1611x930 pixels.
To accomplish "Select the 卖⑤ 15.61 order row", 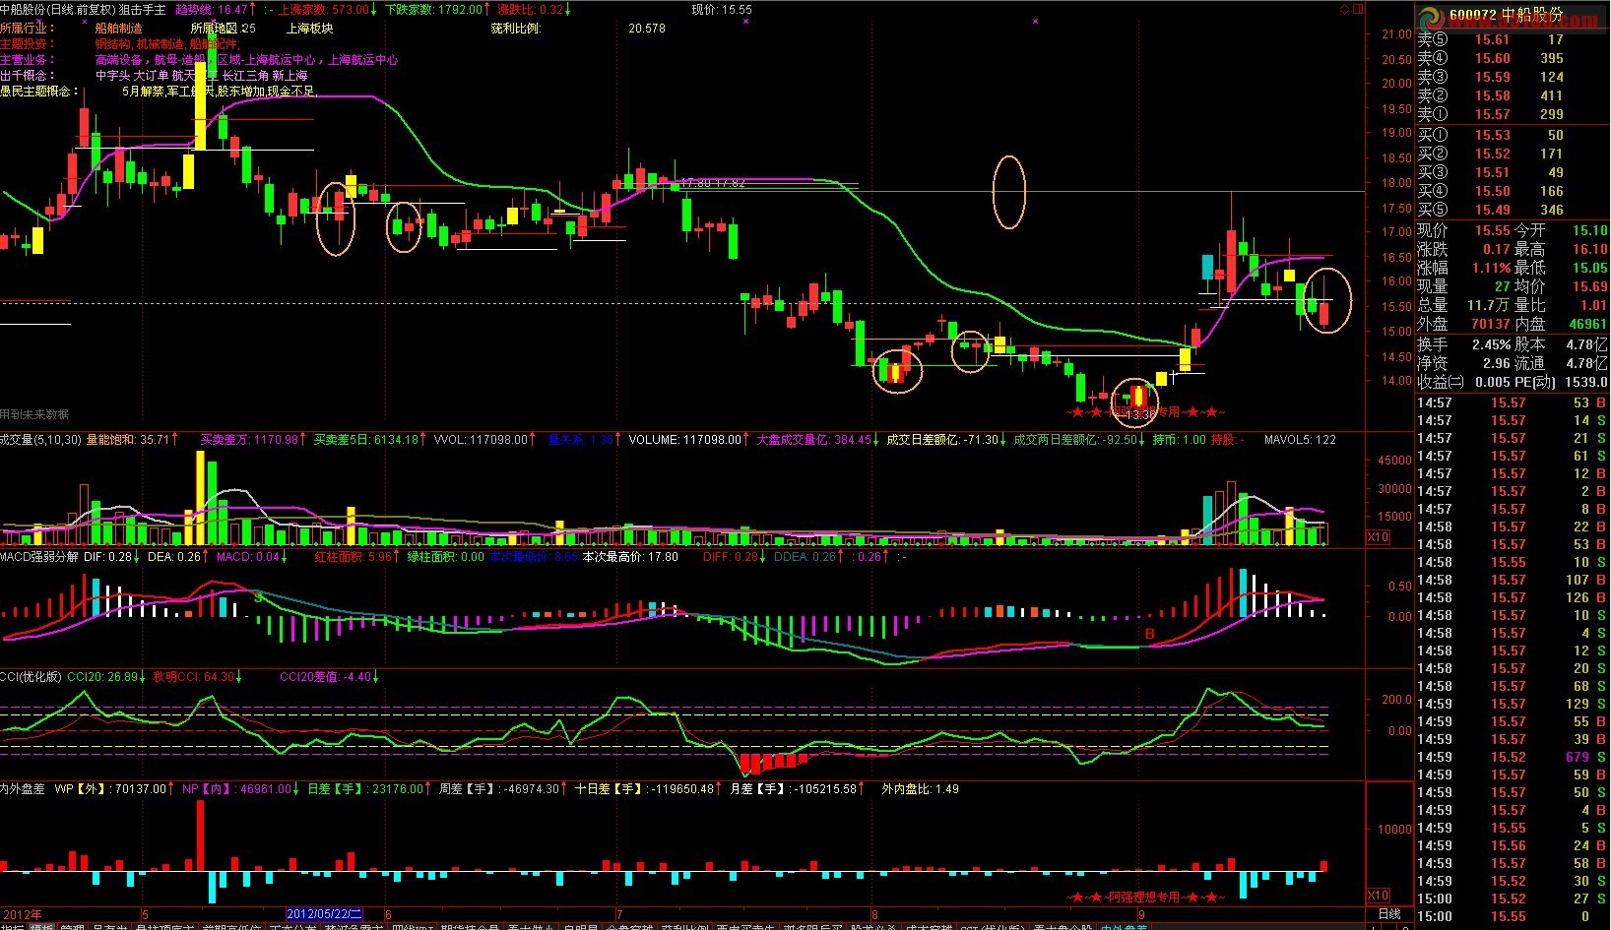I will pyautogui.click(x=1512, y=39).
